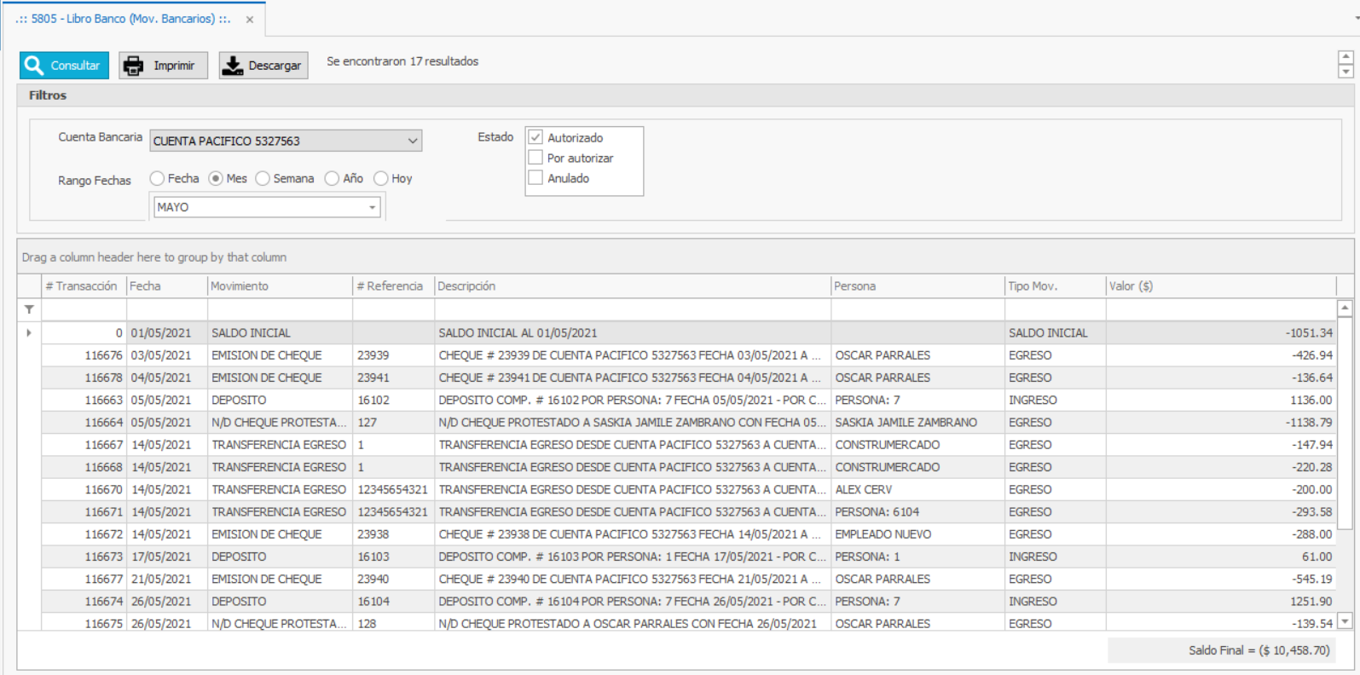Sort by Tipo Mov. column header
The image size is (1360, 675).
click(1055, 286)
